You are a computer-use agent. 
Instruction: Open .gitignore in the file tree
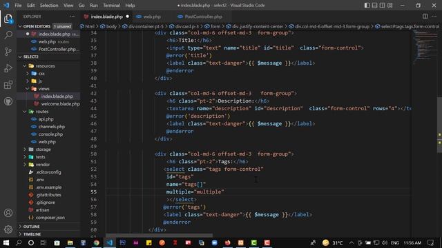46,203
